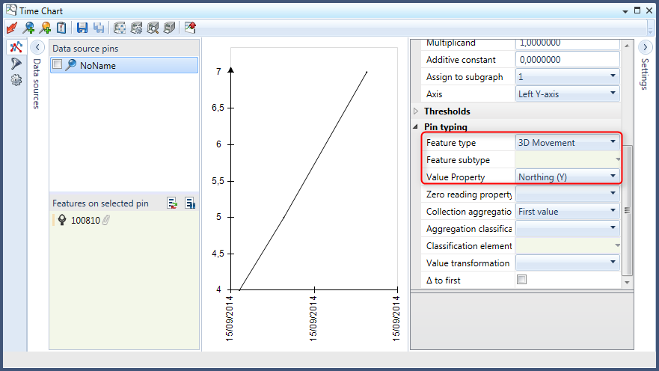
Task: Click the list icon with green and red arrows
Action: click(x=172, y=203)
